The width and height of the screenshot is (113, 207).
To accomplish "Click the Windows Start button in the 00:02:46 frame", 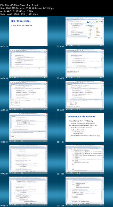I will 67,46.
